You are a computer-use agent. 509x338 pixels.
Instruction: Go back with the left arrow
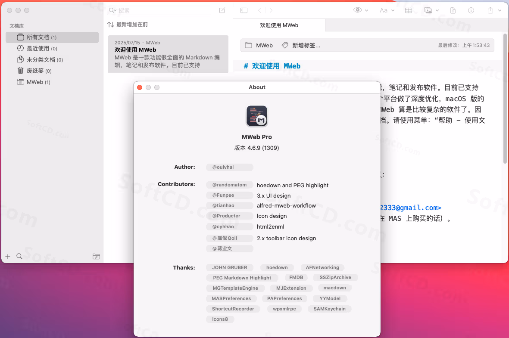pos(259,10)
